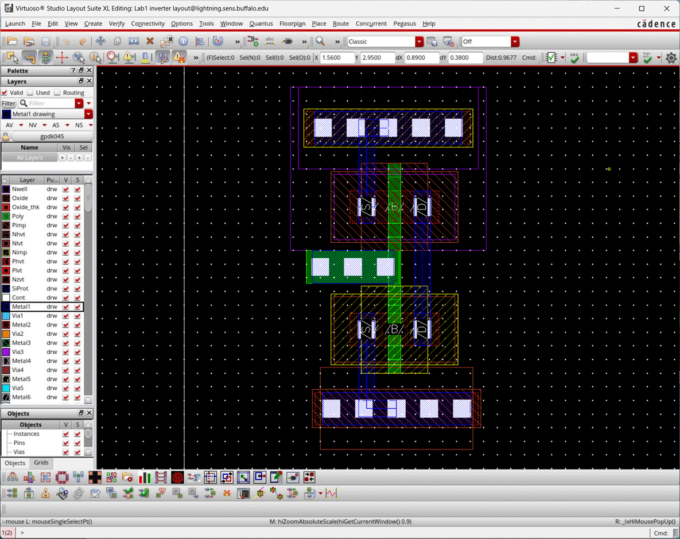
Task: Toggle the Used checkbox in Layers palette
Action: click(30, 92)
